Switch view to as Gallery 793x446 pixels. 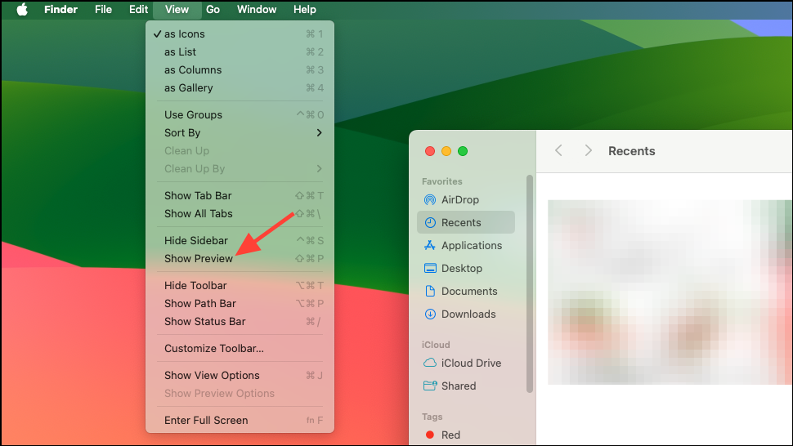coord(240,88)
